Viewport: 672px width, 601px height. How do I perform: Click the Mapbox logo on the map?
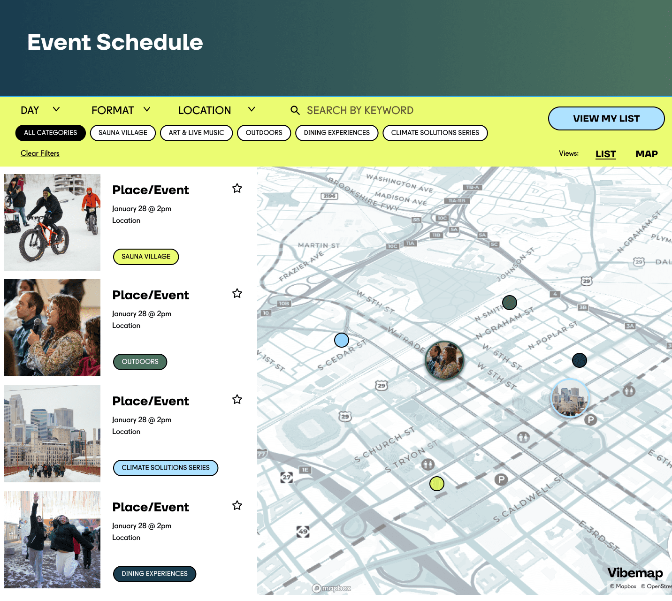coord(332,588)
